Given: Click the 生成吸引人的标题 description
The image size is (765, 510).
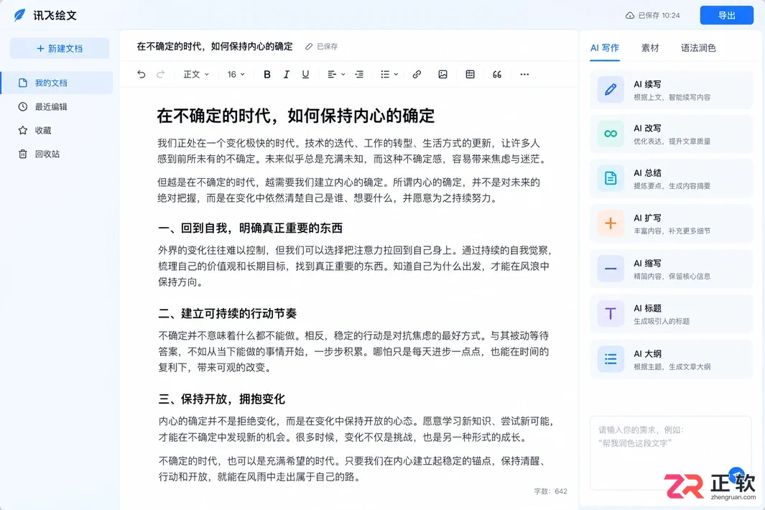Looking at the screenshot, I should 662,321.
